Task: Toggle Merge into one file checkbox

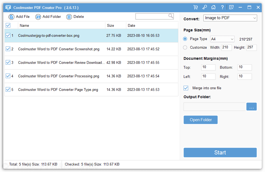Action: pos(186,88)
